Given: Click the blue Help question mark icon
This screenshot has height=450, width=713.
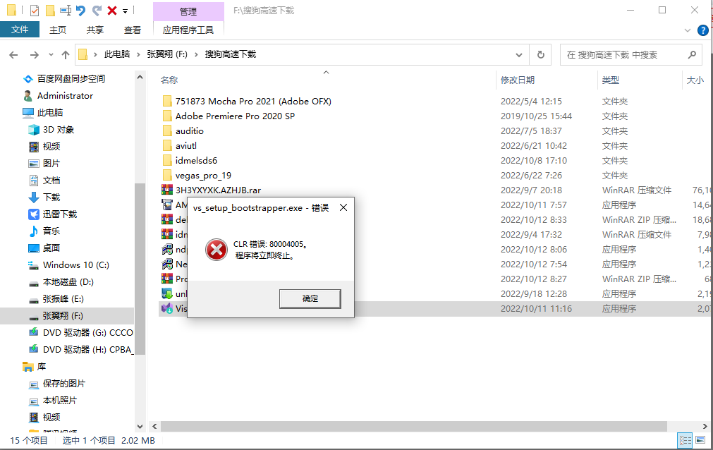Looking at the screenshot, I should pyautogui.click(x=702, y=30).
